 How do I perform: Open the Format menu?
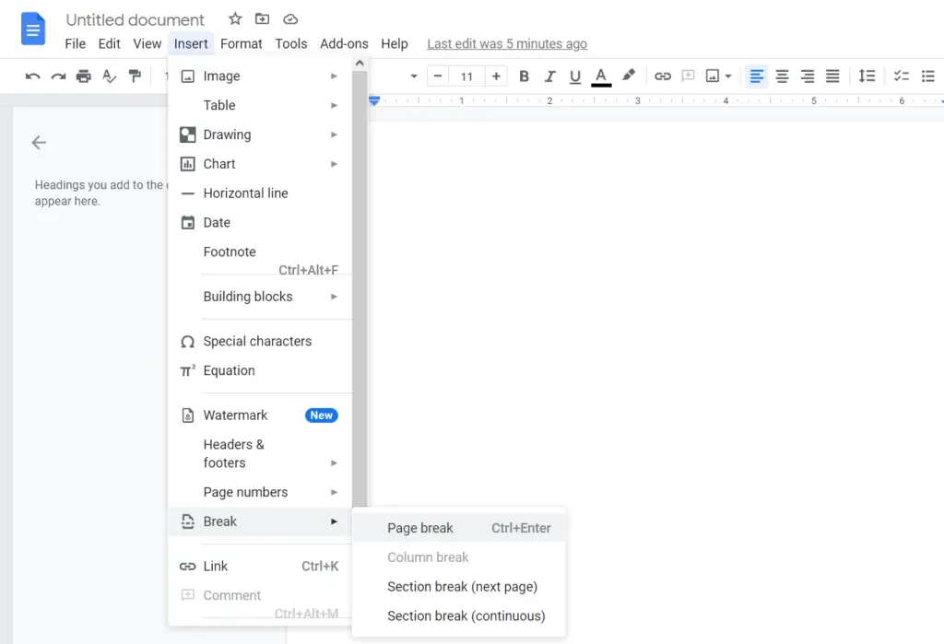tap(242, 43)
